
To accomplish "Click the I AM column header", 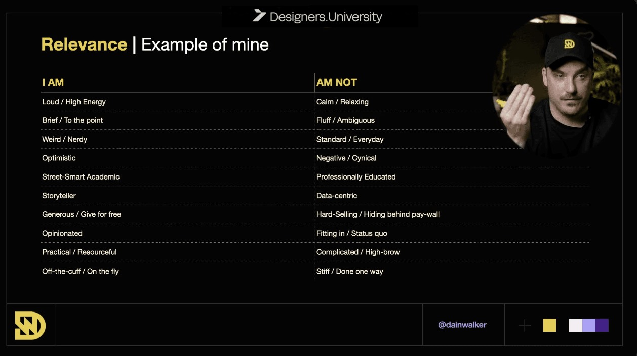I will pos(53,82).
